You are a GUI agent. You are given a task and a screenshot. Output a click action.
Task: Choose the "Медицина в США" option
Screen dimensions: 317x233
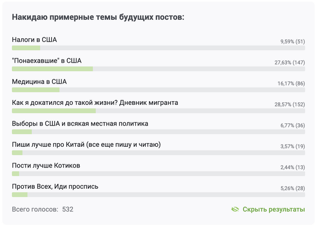(x=39, y=82)
